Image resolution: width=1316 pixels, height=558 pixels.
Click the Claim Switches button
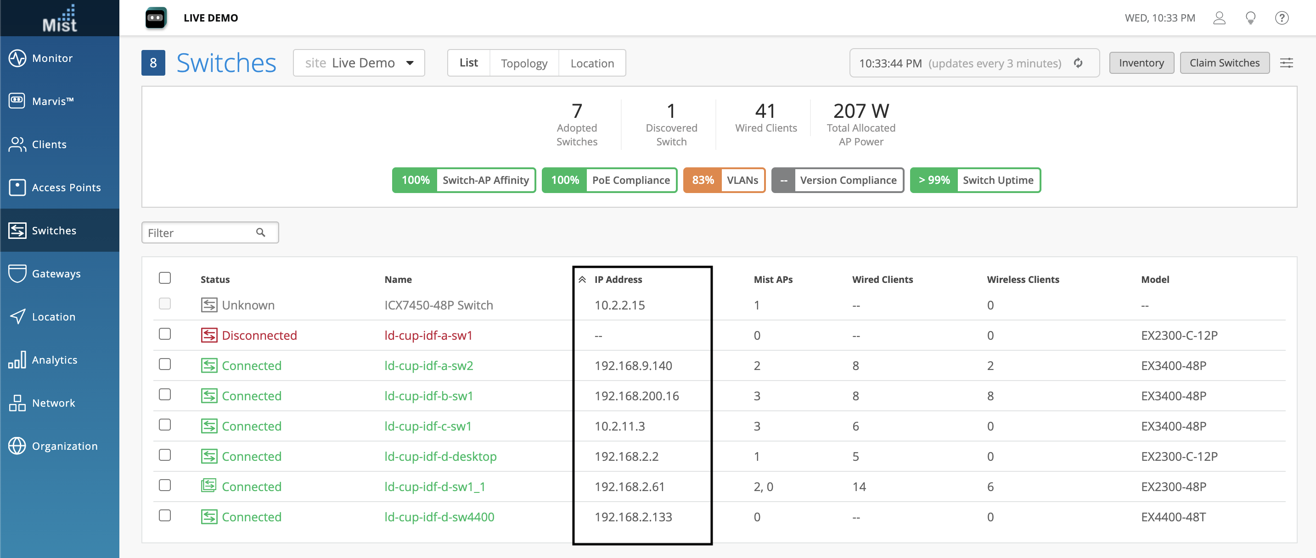click(1224, 63)
